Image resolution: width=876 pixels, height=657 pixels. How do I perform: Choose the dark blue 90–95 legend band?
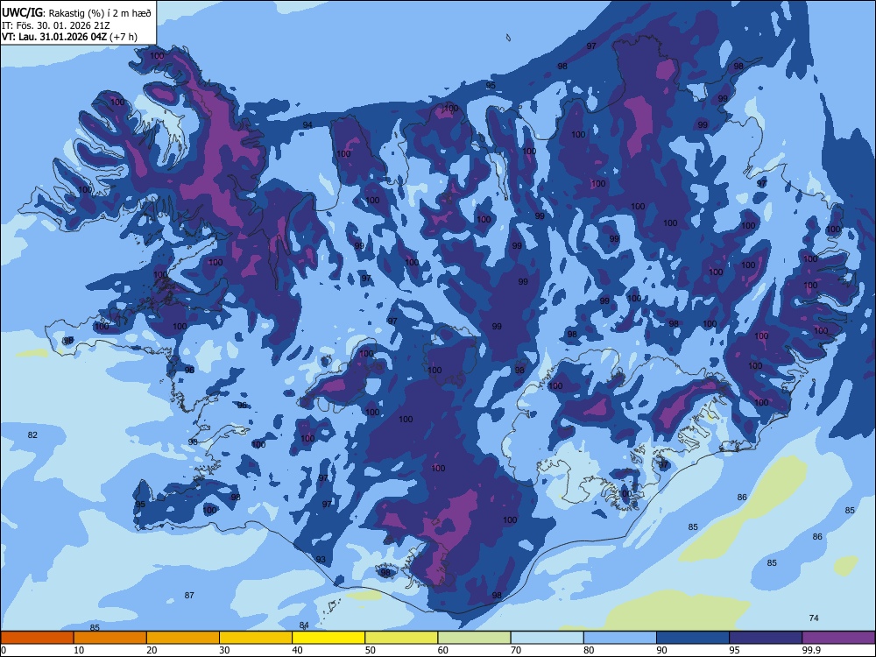pos(693,638)
